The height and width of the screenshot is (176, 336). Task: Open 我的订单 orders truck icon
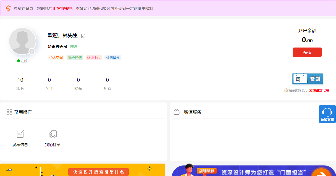[x=53, y=134]
